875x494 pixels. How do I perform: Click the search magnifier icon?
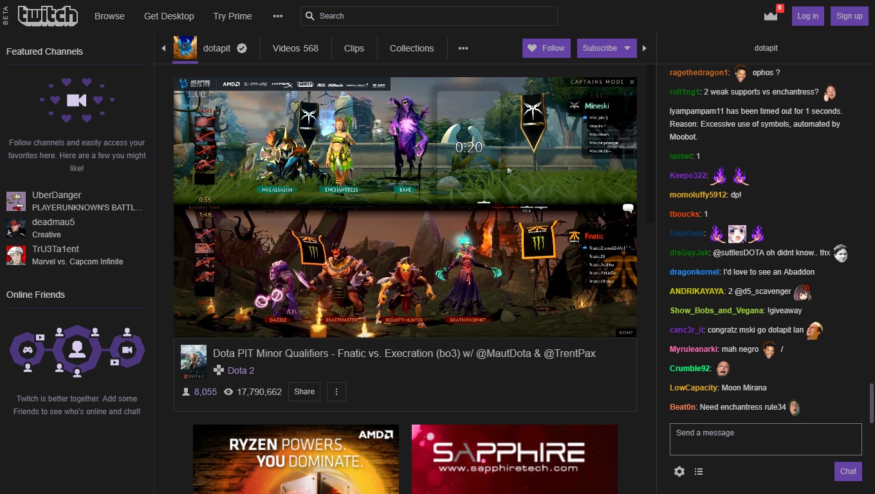point(310,16)
